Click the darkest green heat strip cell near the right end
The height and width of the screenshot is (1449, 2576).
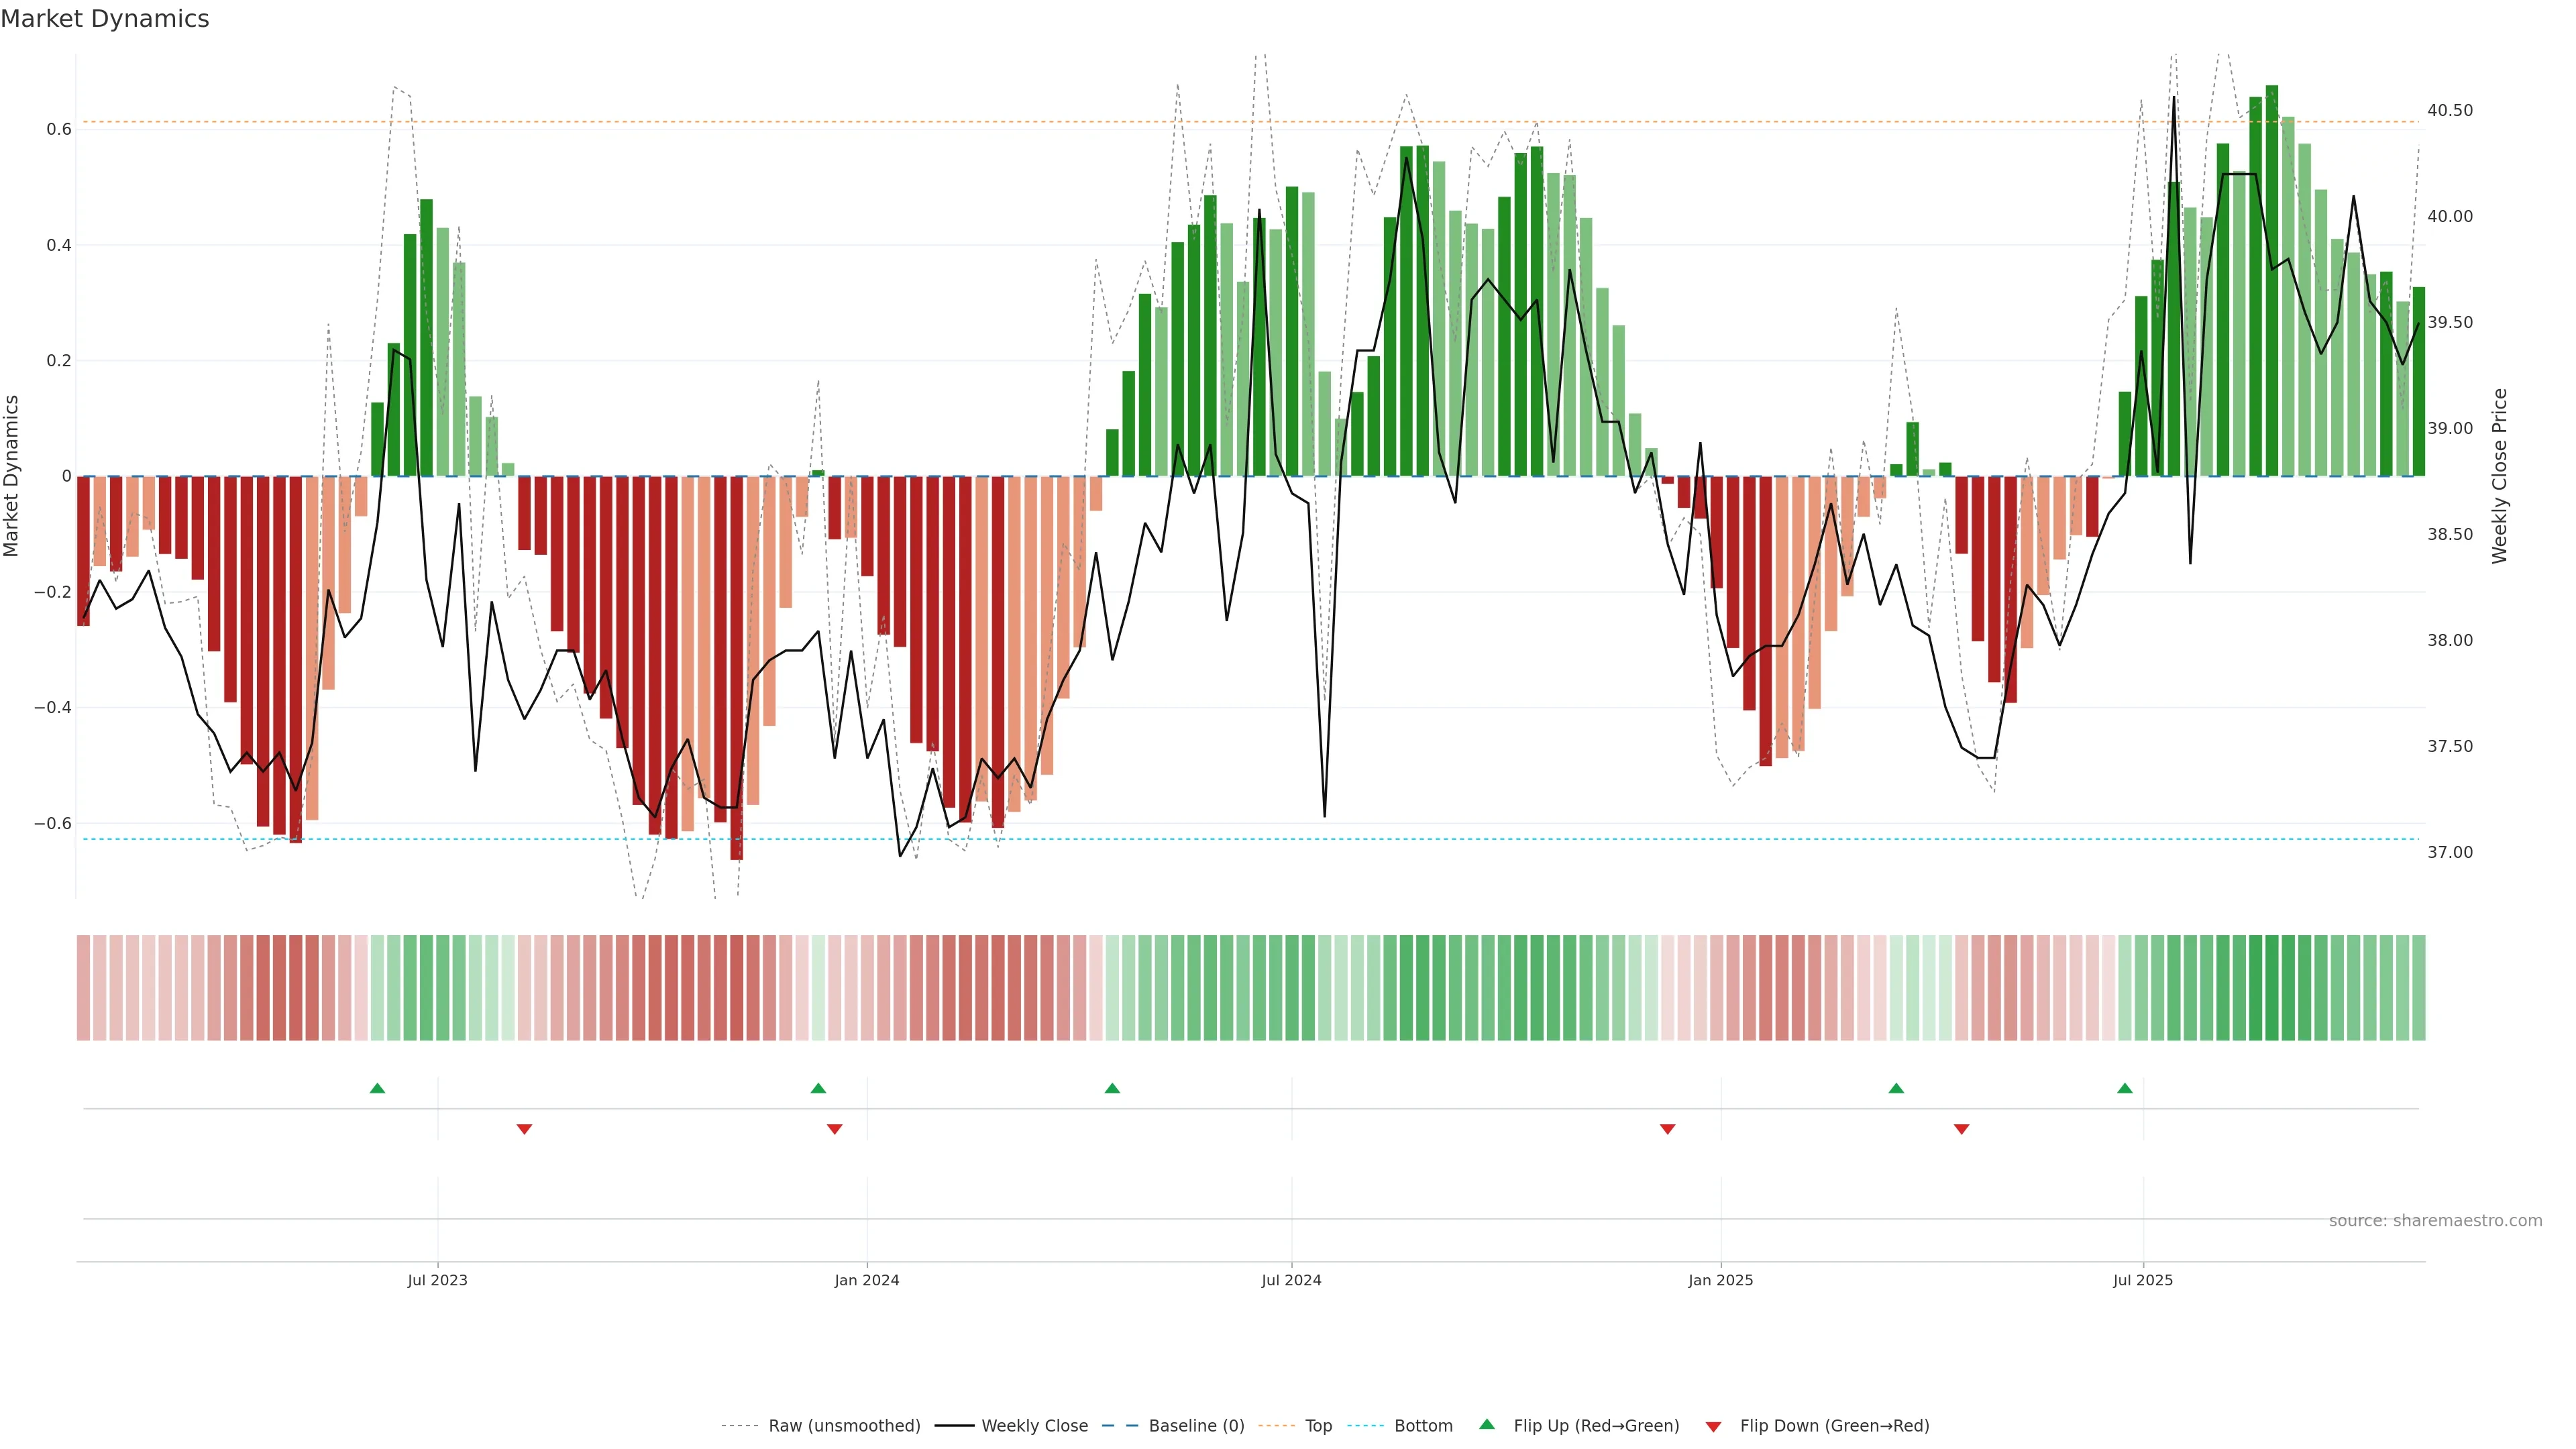[x=2272, y=988]
